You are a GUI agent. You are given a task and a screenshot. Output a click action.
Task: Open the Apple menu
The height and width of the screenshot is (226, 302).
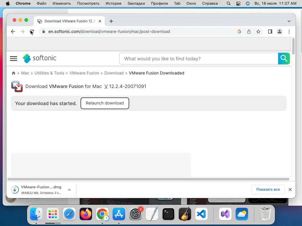(x=8, y=4)
